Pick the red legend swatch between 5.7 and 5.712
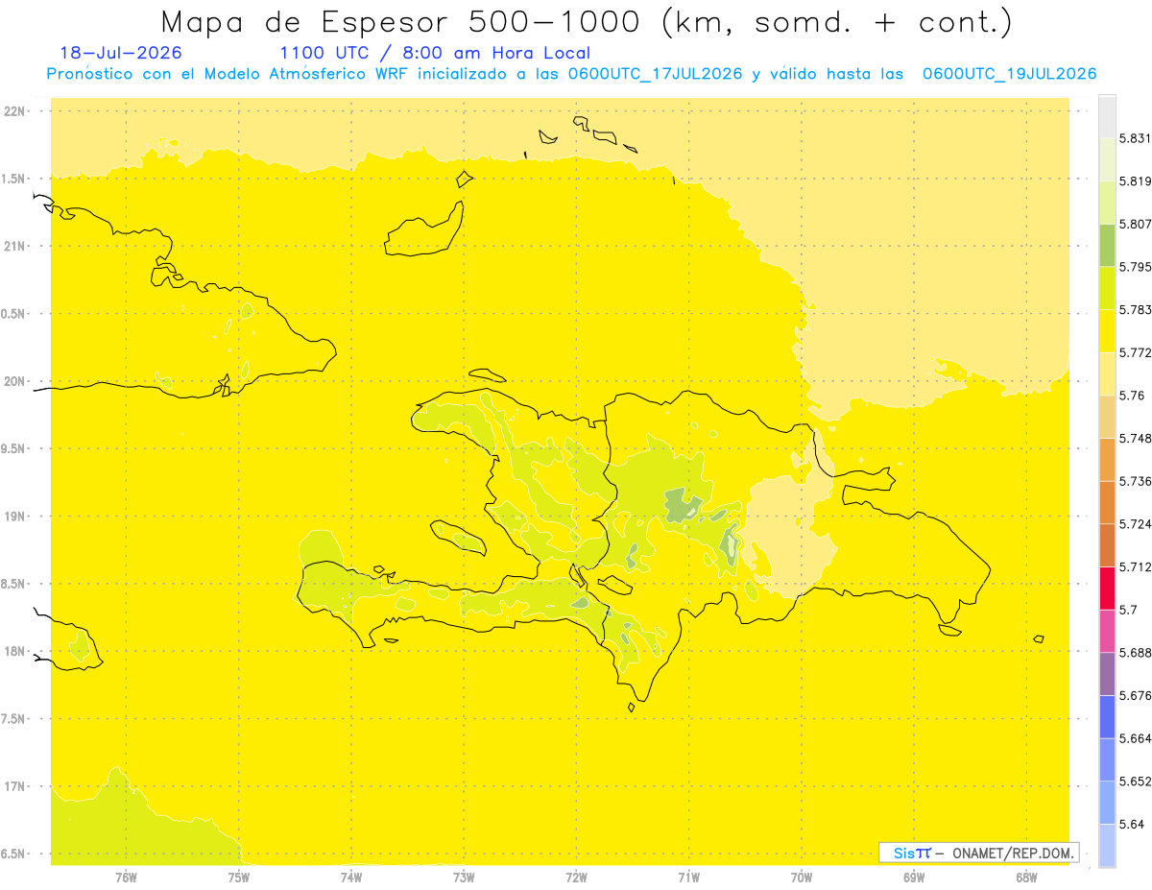 (x=1107, y=588)
